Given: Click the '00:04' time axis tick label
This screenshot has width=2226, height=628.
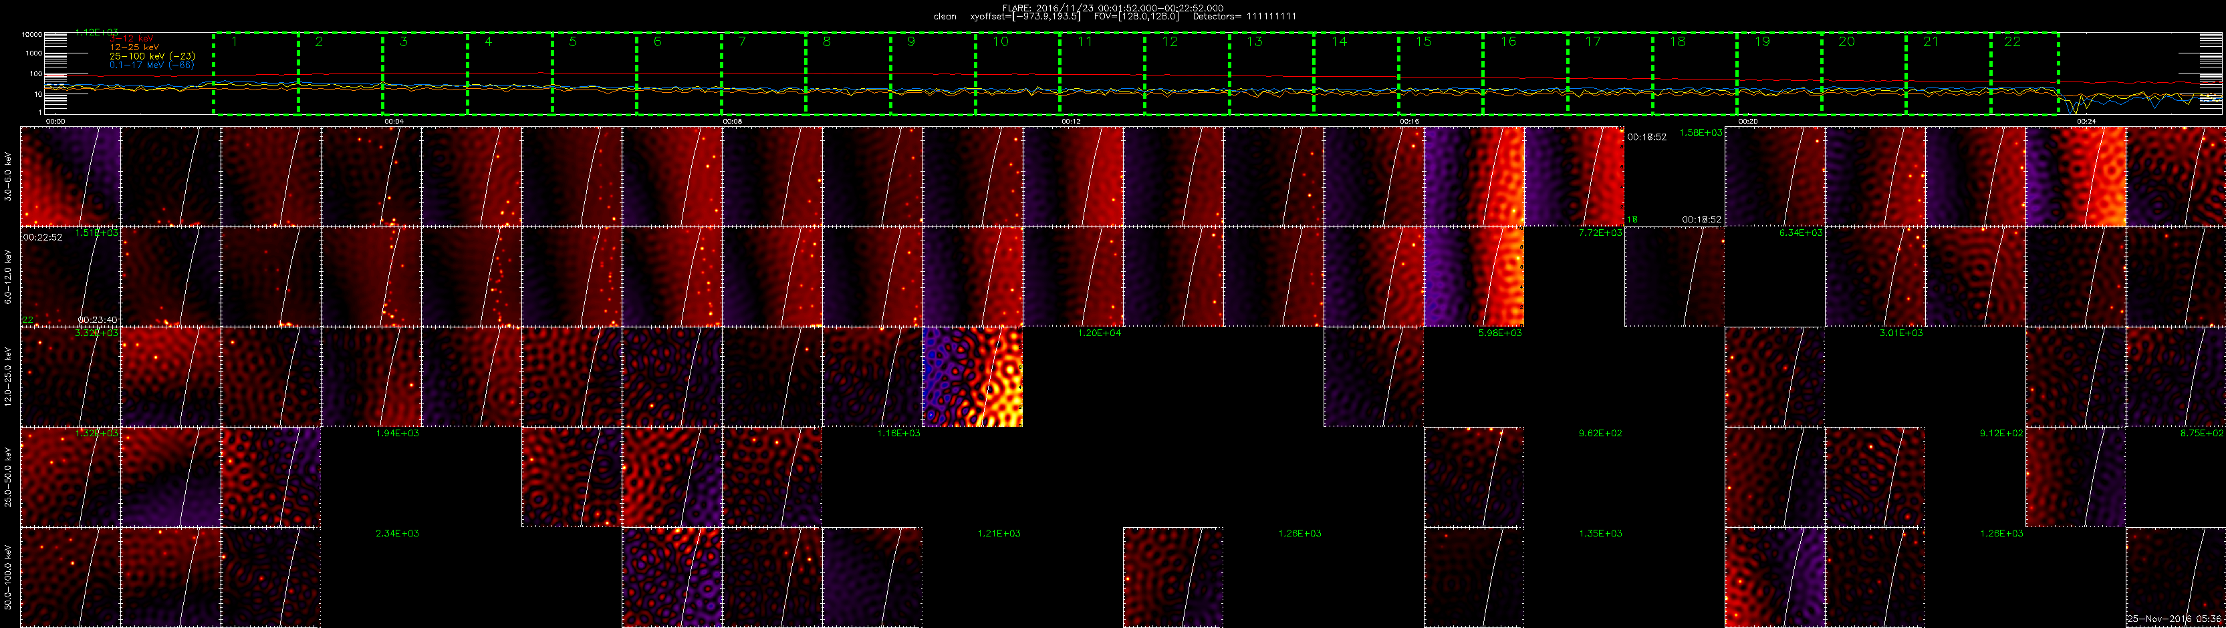Looking at the screenshot, I should pyautogui.click(x=393, y=122).
